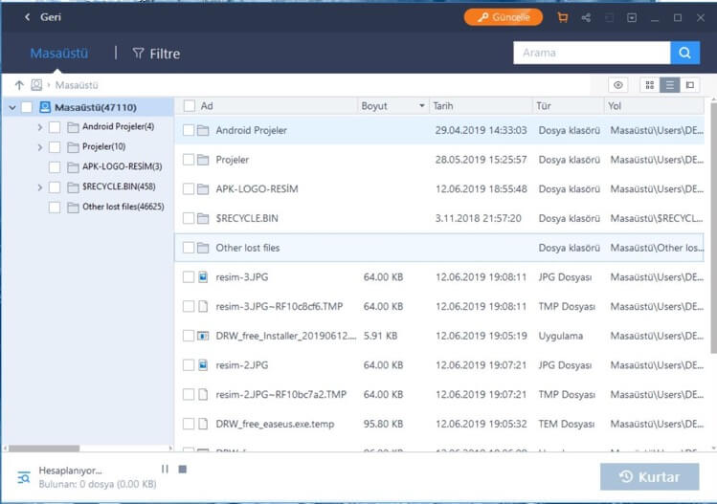Open the Filtre menu

click(156, 54)
